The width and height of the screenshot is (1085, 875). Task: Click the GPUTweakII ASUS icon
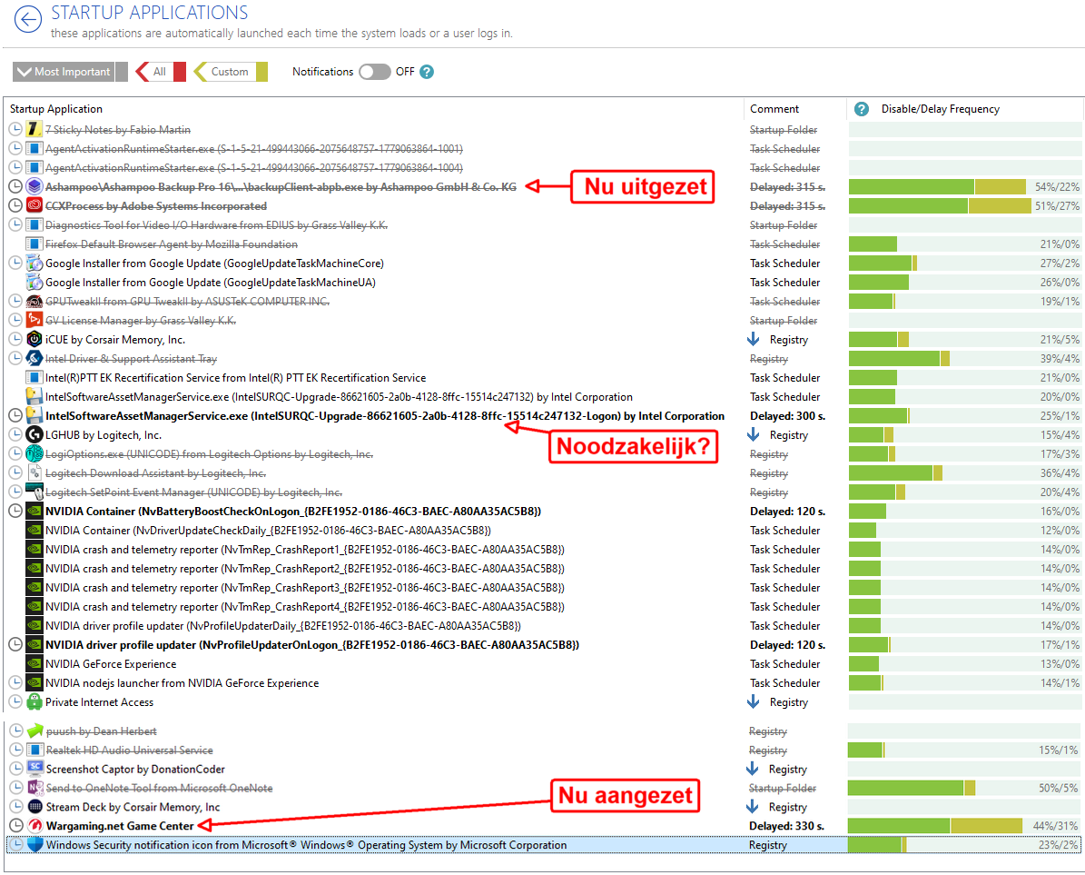point(34,301)
